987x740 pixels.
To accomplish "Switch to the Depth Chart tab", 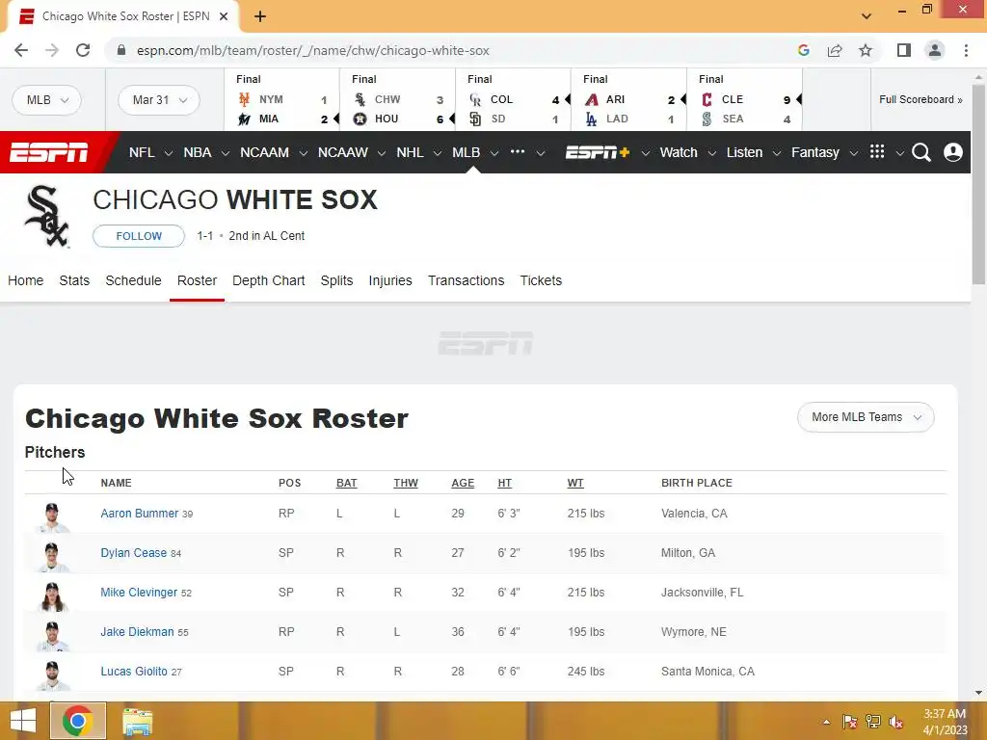I will coord(269,280).
